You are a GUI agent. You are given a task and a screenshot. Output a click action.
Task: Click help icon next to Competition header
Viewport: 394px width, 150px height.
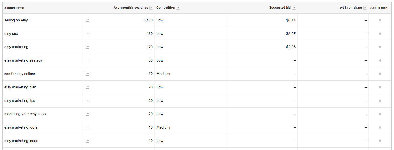click(178, 8)
